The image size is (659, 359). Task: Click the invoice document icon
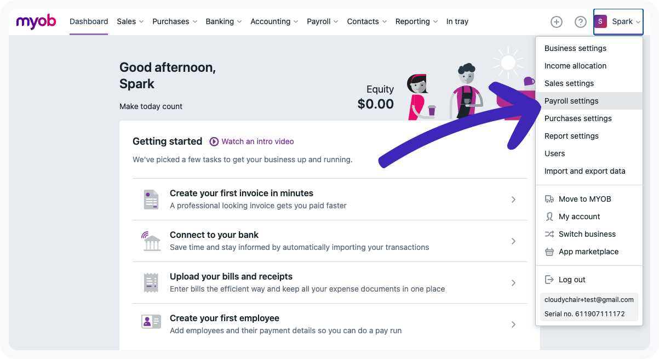(151, 200)
